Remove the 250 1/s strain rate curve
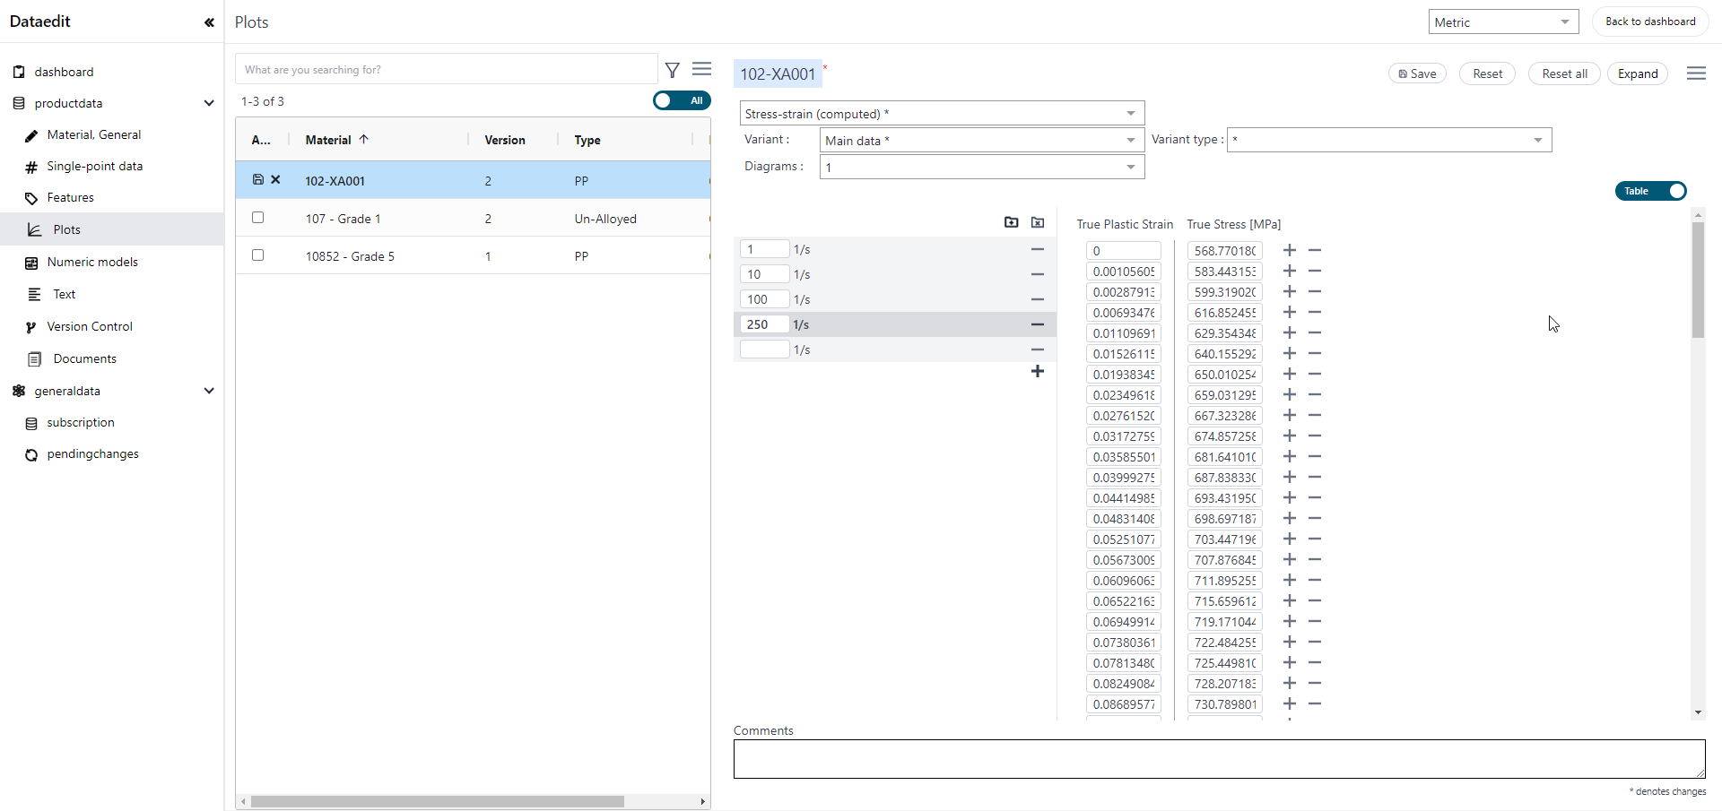 coord(1037,324)
